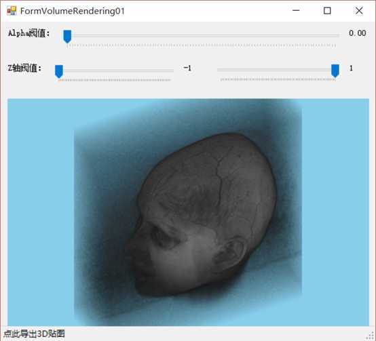
Task: Click the FormVolumeRendering01 app icon
Action: (x=12, y=11)
